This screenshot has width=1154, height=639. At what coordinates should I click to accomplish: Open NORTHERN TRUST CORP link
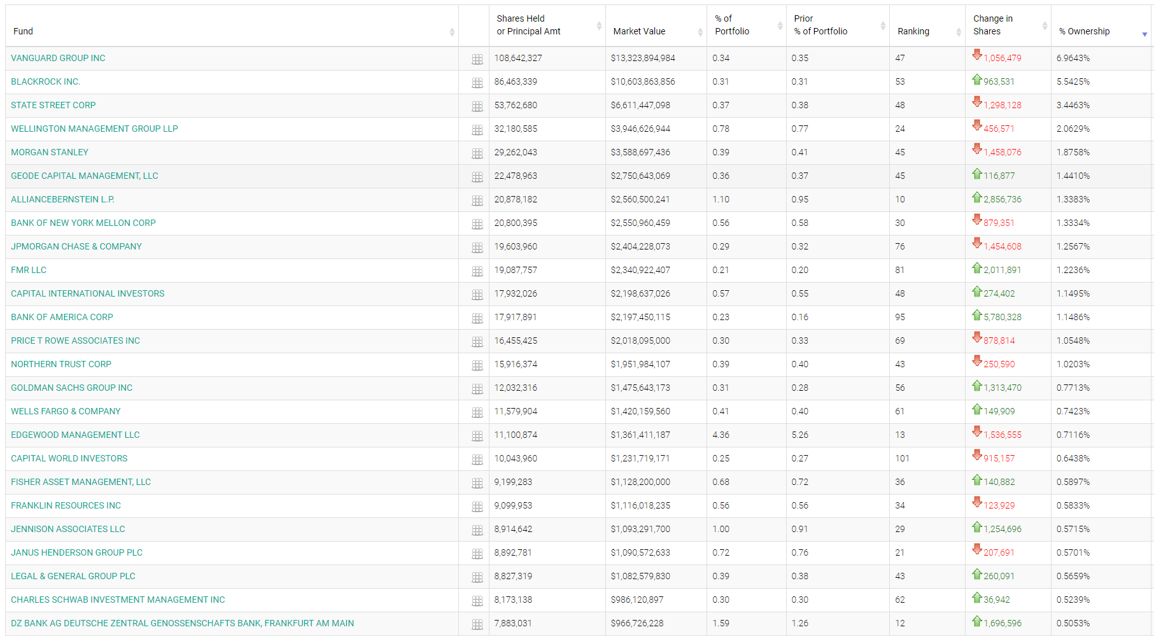point(60,364)
